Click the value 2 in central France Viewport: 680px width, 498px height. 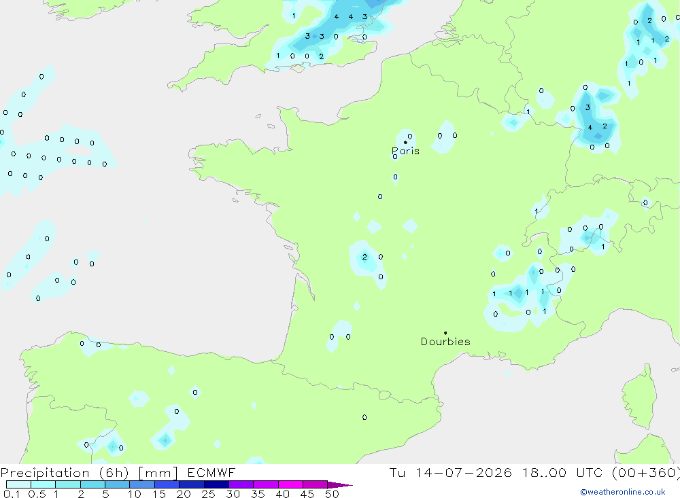pyautogui.click(x=364, y=257)
